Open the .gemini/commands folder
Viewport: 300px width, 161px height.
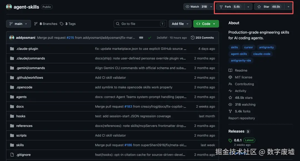(31, 68)
